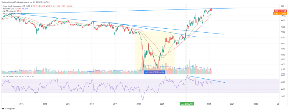
Task: Click the low value 'L110.98' in legend
Action: click(x=49, y=6)
